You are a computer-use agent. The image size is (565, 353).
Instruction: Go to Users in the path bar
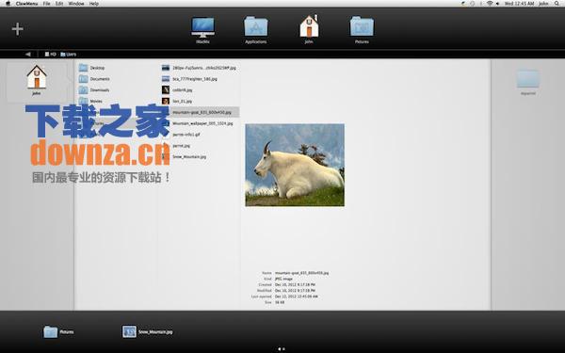(x=69, y=54)
